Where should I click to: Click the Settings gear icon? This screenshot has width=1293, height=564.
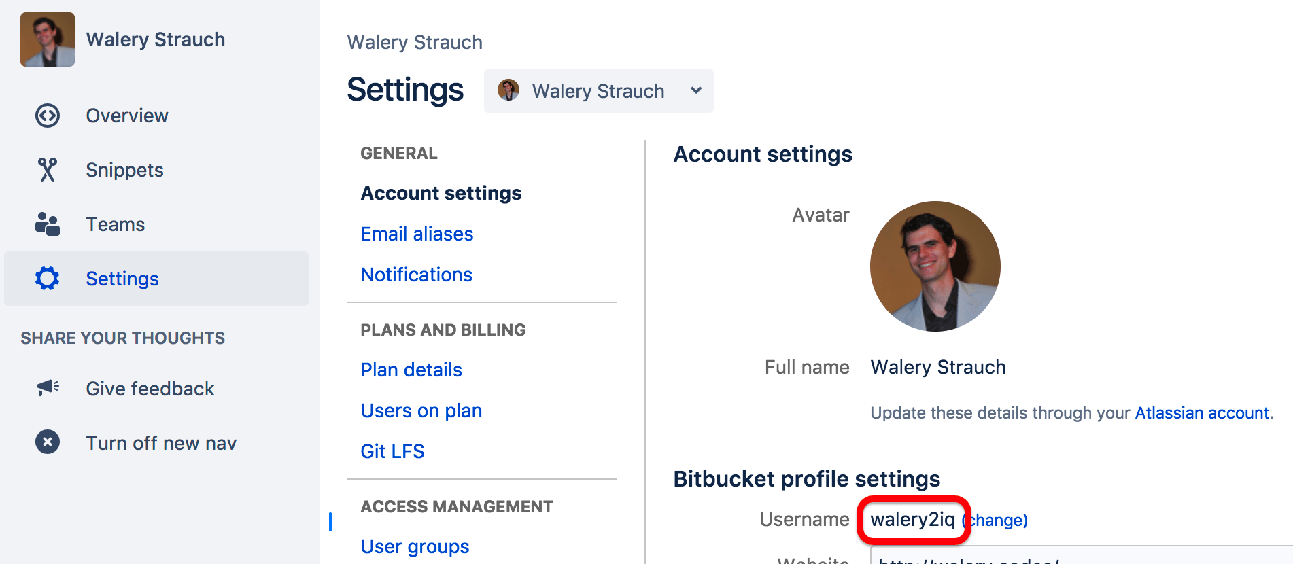tap(48, 279)
